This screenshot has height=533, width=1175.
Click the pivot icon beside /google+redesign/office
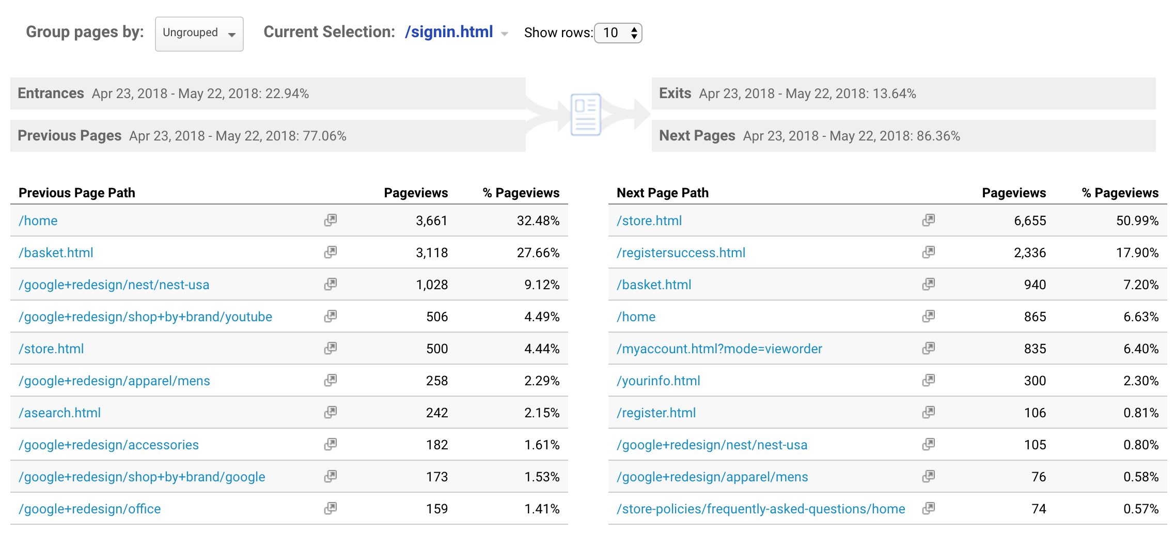click(331, 508)
